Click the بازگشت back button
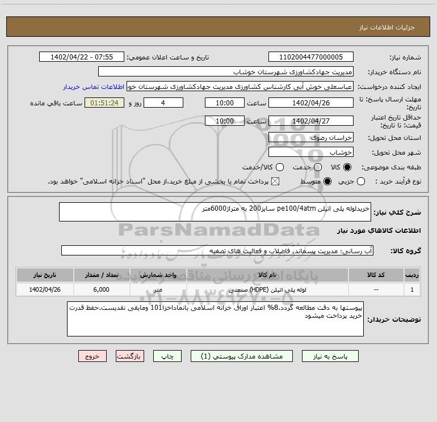 coord(130,356)
